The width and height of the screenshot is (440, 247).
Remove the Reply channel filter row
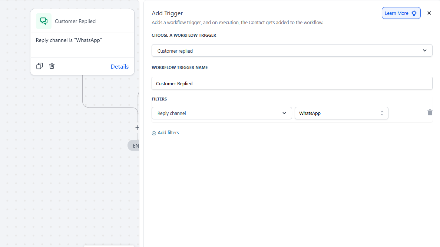coord(430,112)
